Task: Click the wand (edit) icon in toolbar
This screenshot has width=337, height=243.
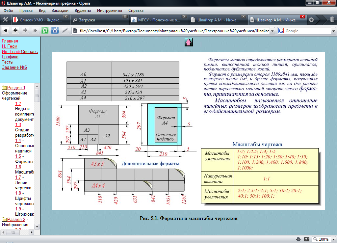Action: point(65,31)
